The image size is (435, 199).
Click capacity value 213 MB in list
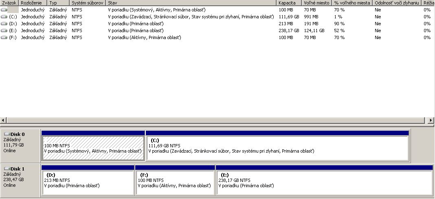[286, 24]
